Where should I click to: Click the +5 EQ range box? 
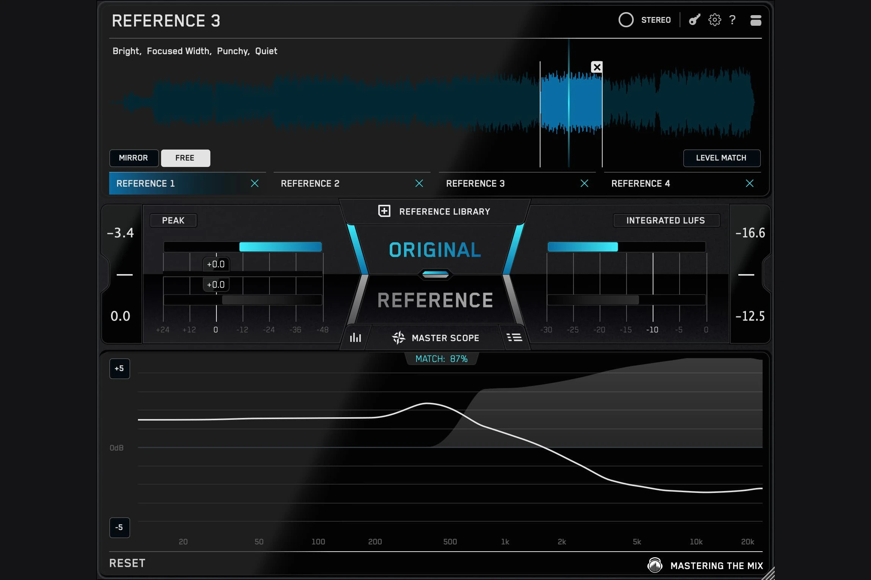119,368
